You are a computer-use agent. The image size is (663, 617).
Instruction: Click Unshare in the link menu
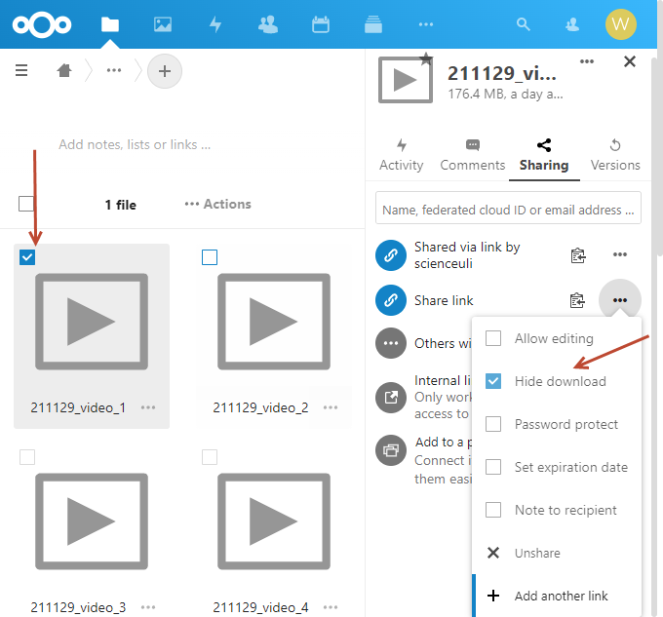[537, 553]
